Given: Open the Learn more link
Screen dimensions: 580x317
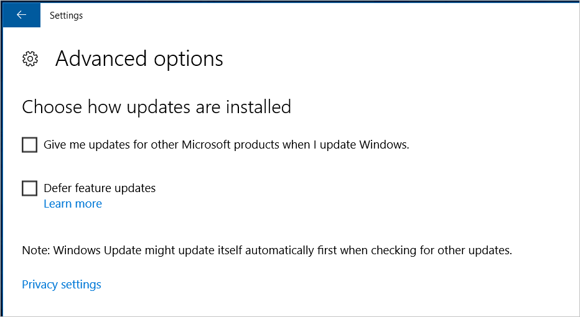Looking at the screenshot, I should click(x=73, y=204).
